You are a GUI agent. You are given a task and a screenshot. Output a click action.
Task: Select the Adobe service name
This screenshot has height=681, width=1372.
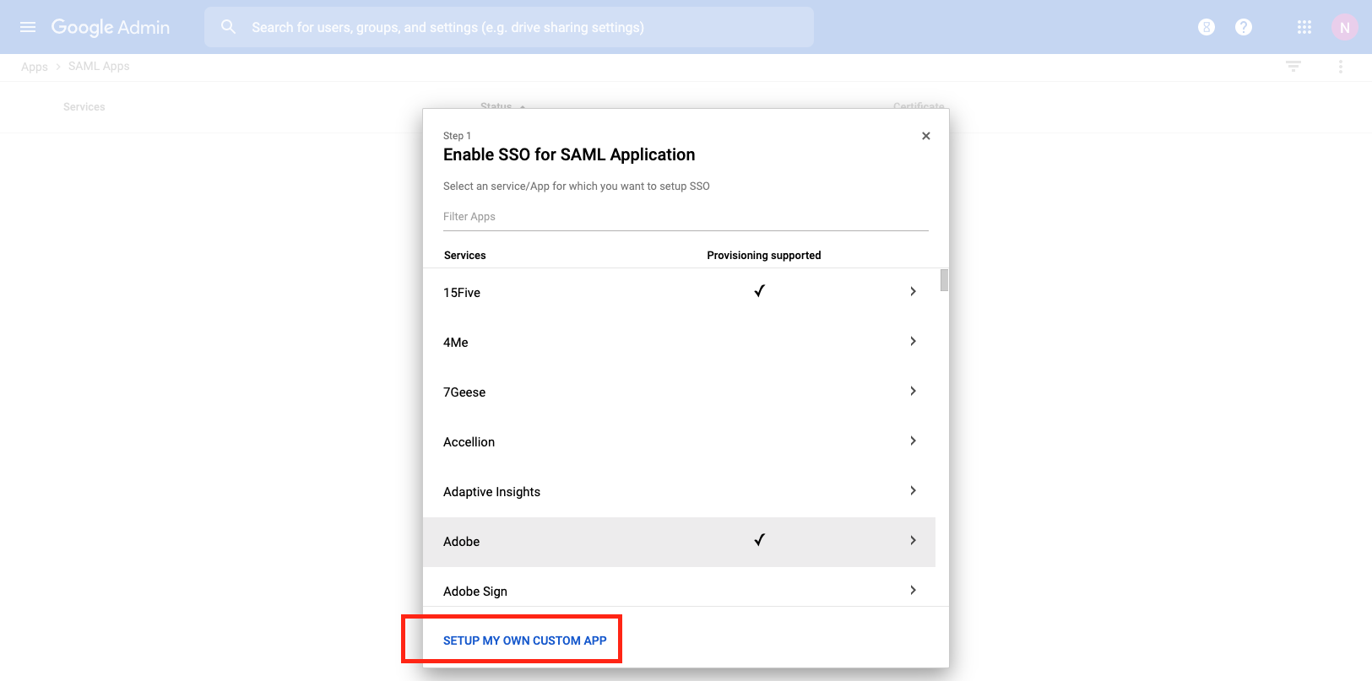(462, 542)
